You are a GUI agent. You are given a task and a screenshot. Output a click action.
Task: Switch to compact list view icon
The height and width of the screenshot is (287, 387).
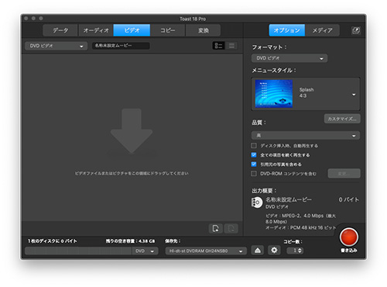231,46
